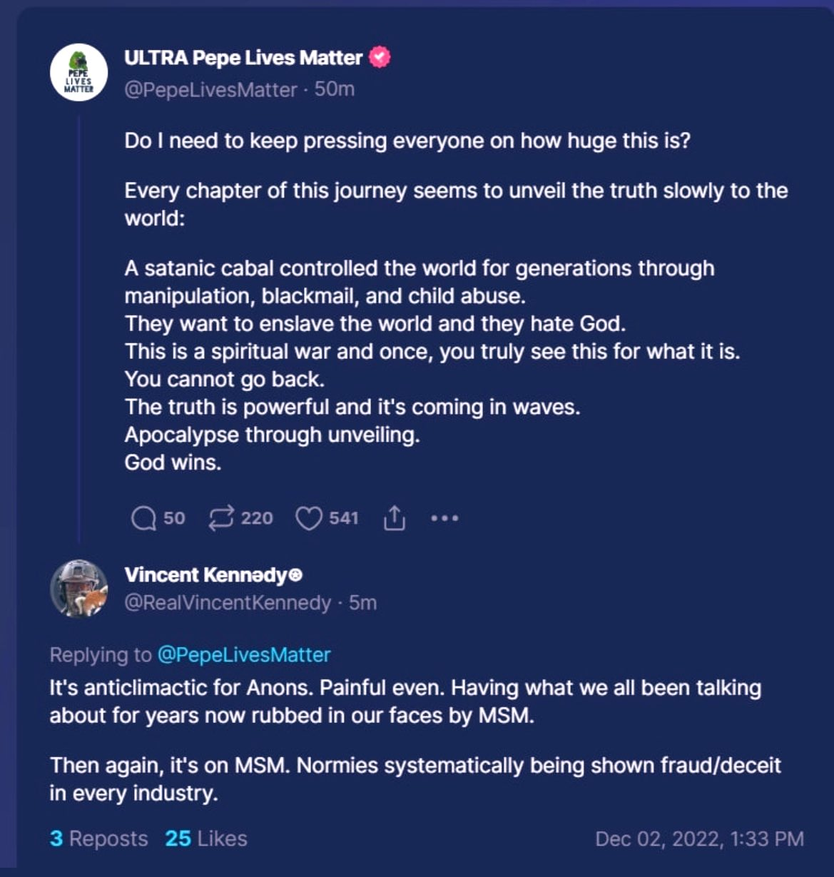Open the ULTRA Pepe Lives Matter display name
834x877 pixels.
[x=243, y=58]
